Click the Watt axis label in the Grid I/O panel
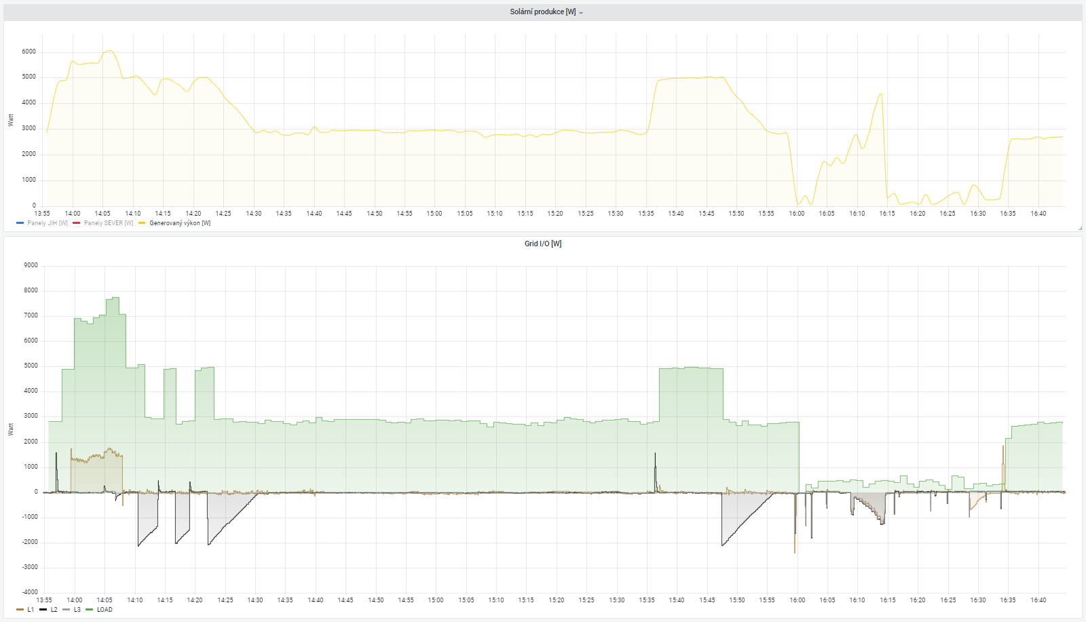The height and width of the screenshot is (622, 1086). pos(11,429)
